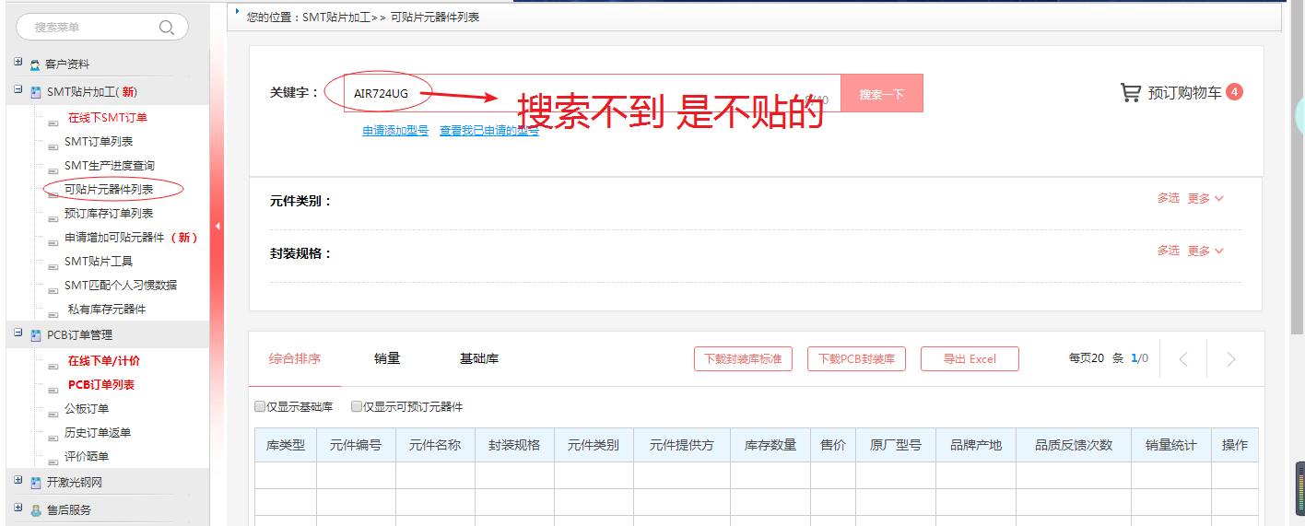Collapse the PCB订单管理 section
Image resolution: width=1305 pixels, height=526 pixels.
click(x=18, y=333)
